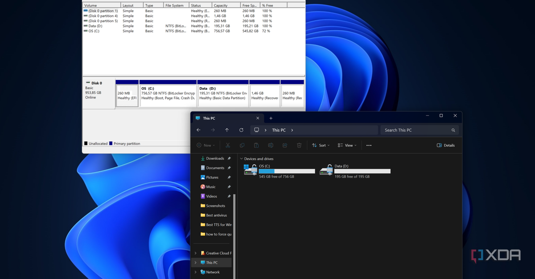
Task: Close the This PC tab
Action: coord(258,118)
